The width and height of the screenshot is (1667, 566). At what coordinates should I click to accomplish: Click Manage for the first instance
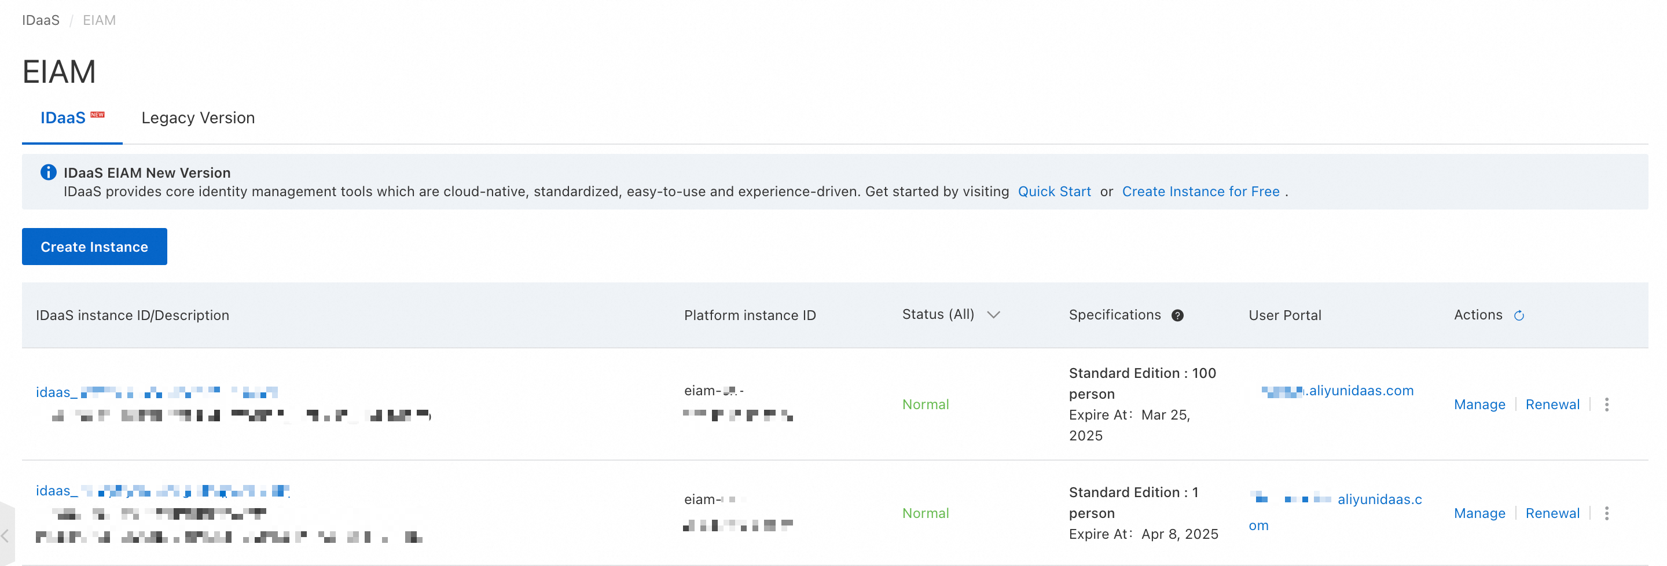coord(1479,405)
